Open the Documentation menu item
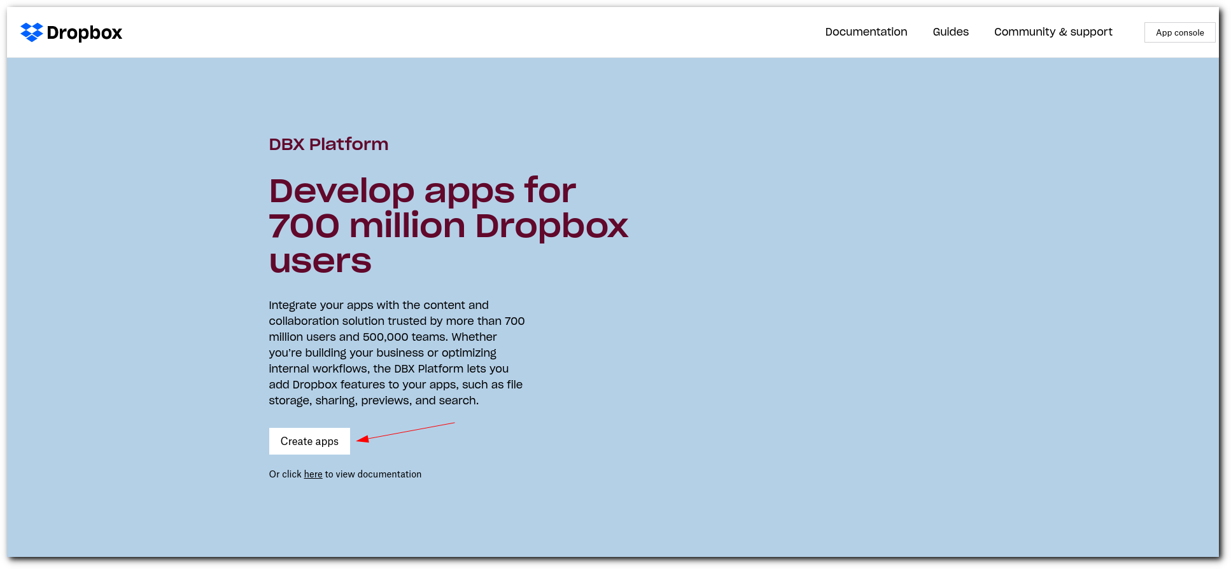The height and width of the screenshot is (569, 1231). (x=866, y=32)
